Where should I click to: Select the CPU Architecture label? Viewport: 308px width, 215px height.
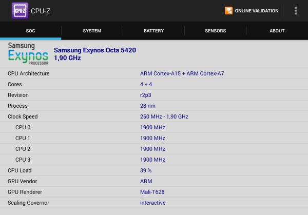28,73
